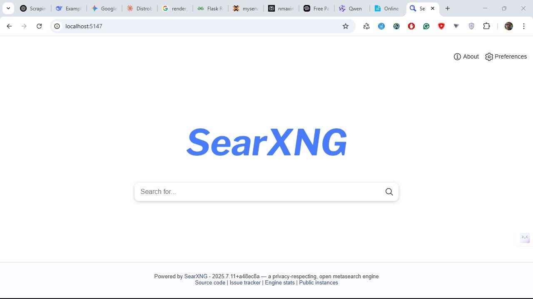Image resolution: width=533 pixels, height=299 pixels.
Task: Expand the tab search dropdown arrow
Action: tap(8, 8)
